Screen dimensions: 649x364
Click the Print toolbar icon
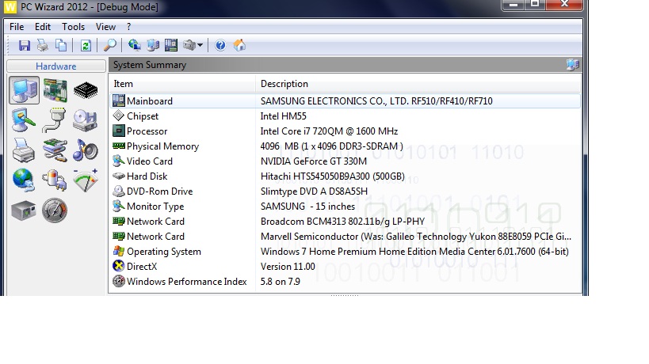point(43,45)
